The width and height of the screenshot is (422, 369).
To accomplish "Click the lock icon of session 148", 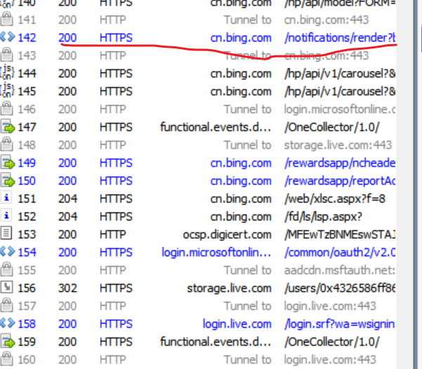I will pyautogui.click(x=6, y=145).
